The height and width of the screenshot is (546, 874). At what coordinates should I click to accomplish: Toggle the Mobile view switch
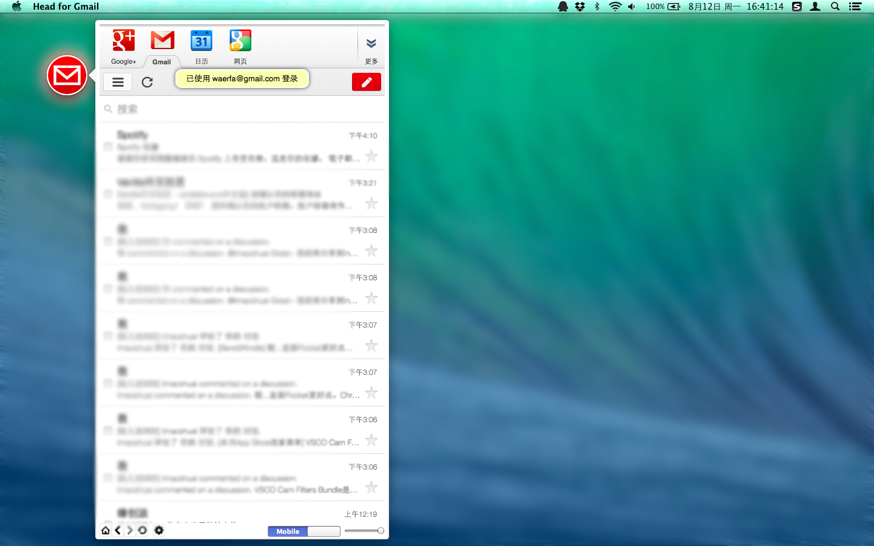coord(303,531)
